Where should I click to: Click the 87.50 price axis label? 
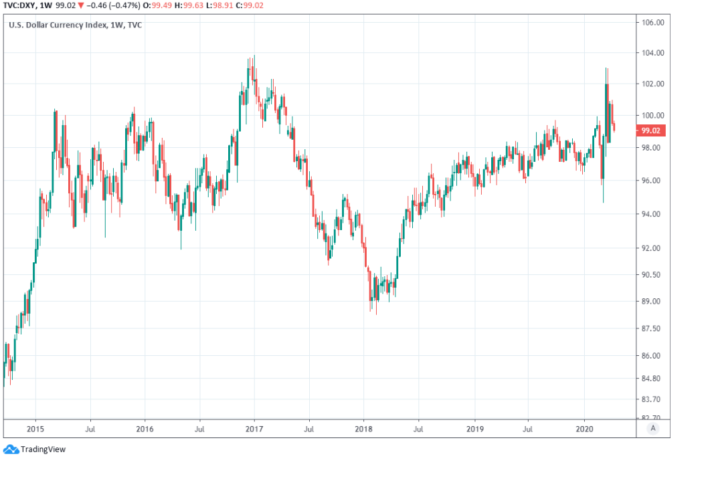650,328
